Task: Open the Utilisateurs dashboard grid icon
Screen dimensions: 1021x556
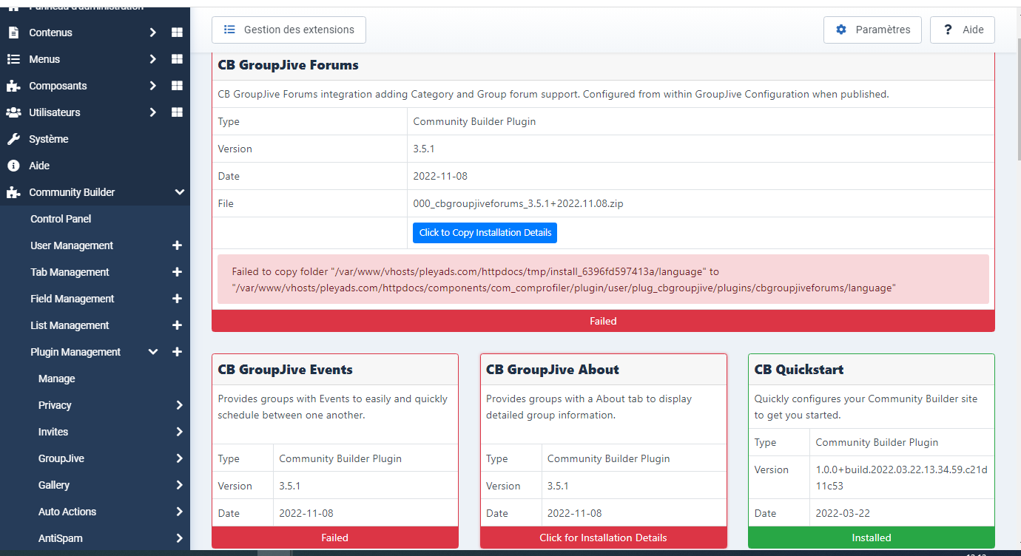Action: tap(177, 112)
